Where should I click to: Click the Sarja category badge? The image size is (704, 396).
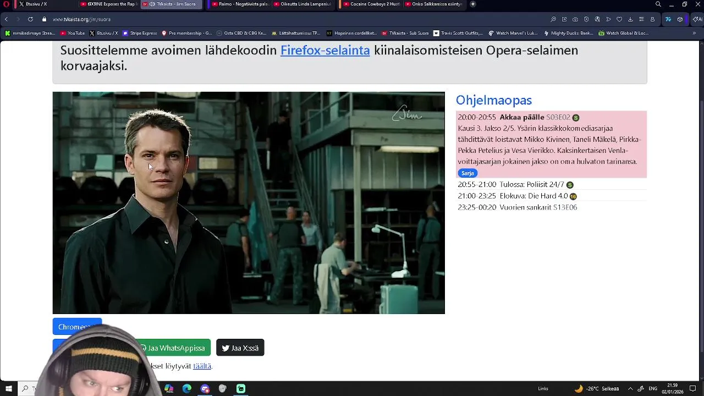(x=468, y=173)
